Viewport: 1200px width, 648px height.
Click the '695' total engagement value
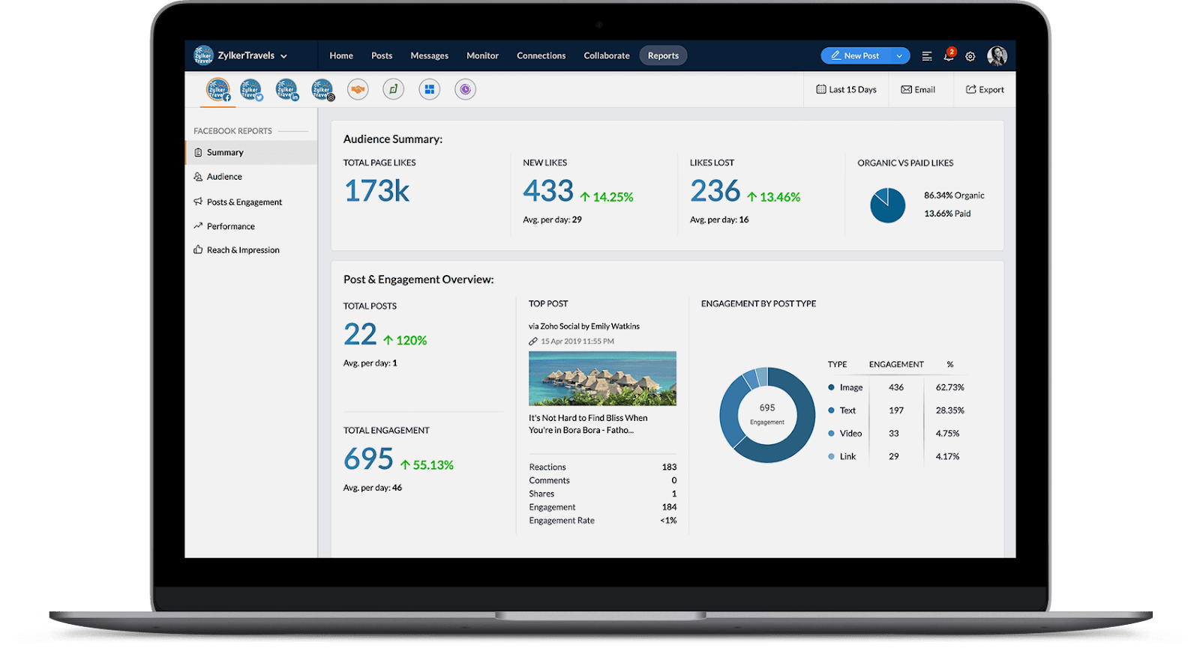(x=368, y=458)
